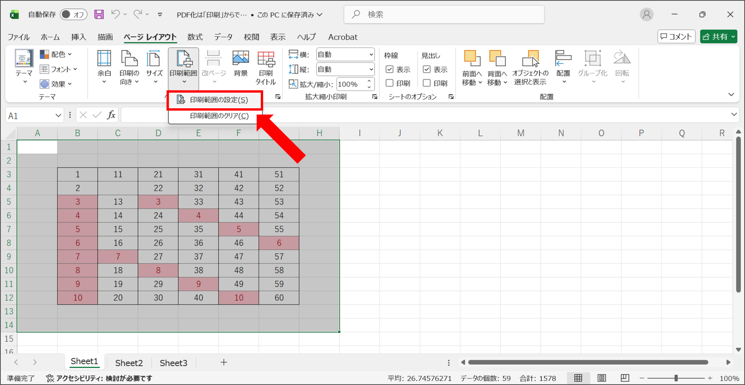Switch to the 数式 ribbon tab
This screenshot has width=745, height=385.
195,37
